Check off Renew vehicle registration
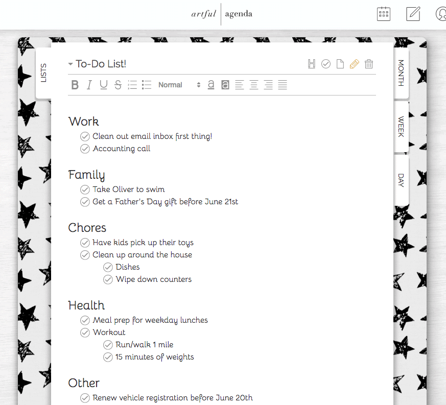The image size is (446, 405). click(85, 398)
